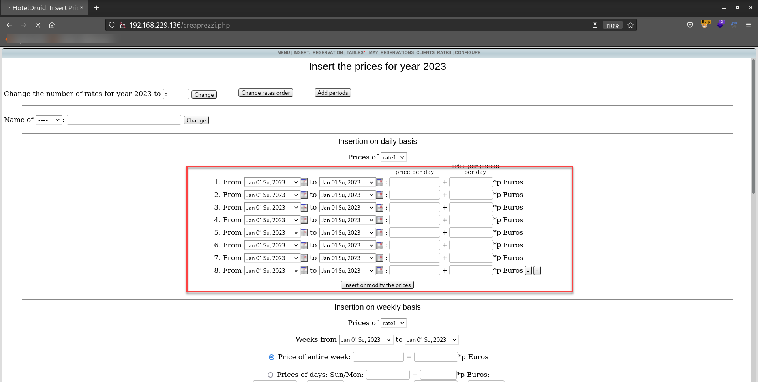Go back to previous page
Screen dimensions: 758x382
click(9, 25)
